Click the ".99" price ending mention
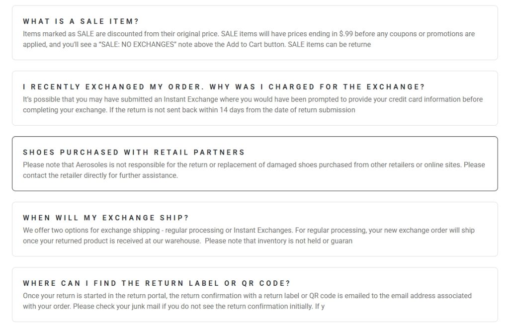 345,34
